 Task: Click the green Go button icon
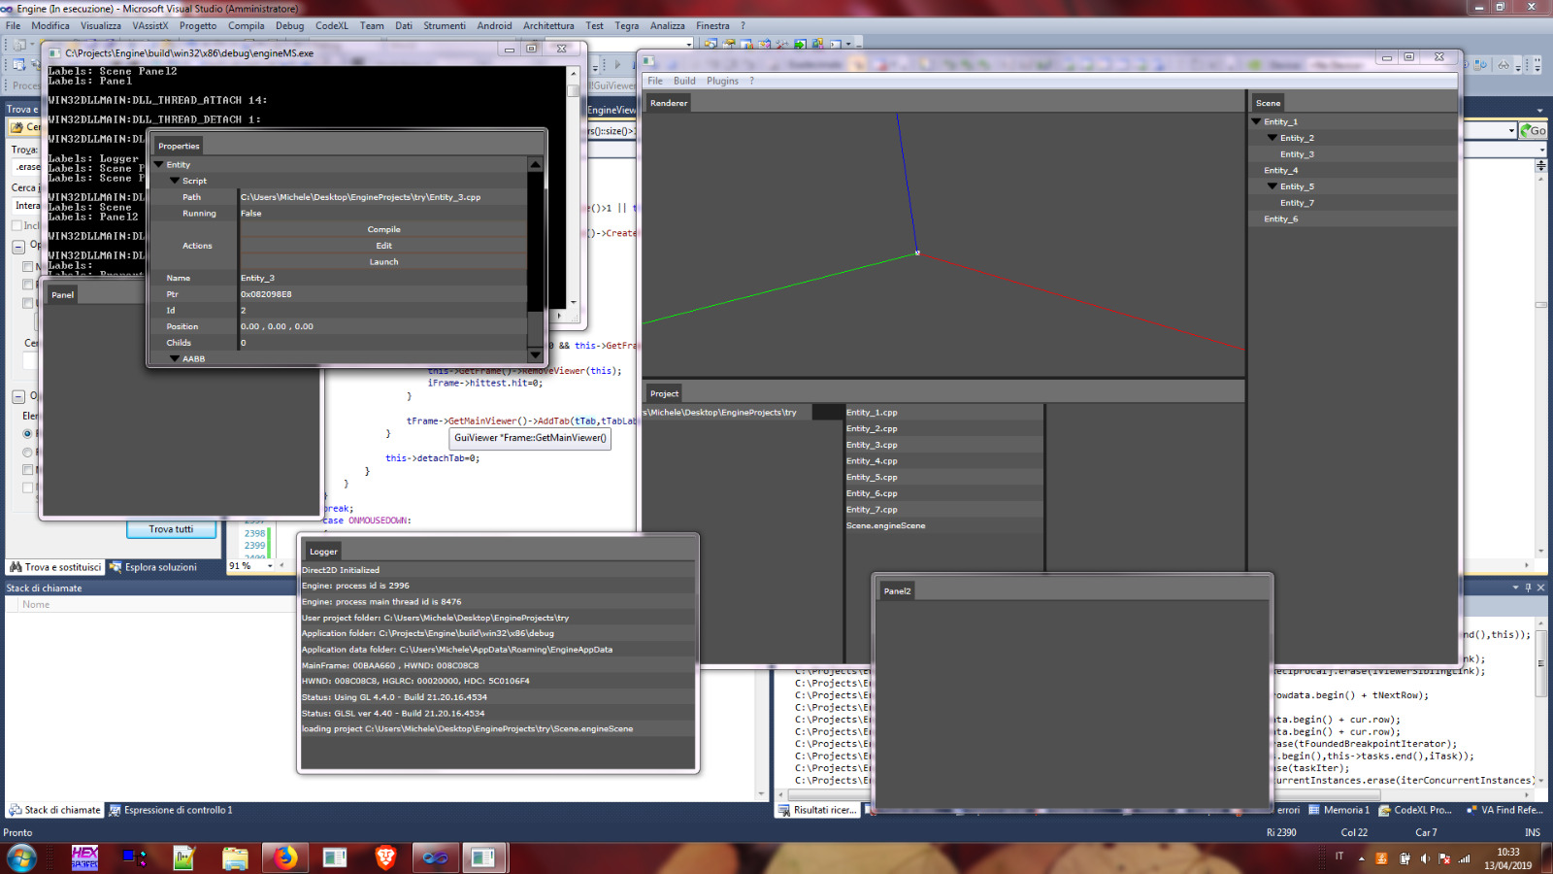point(1534,130)
